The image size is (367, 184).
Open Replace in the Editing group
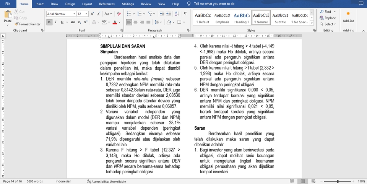(x=328, y=18)
